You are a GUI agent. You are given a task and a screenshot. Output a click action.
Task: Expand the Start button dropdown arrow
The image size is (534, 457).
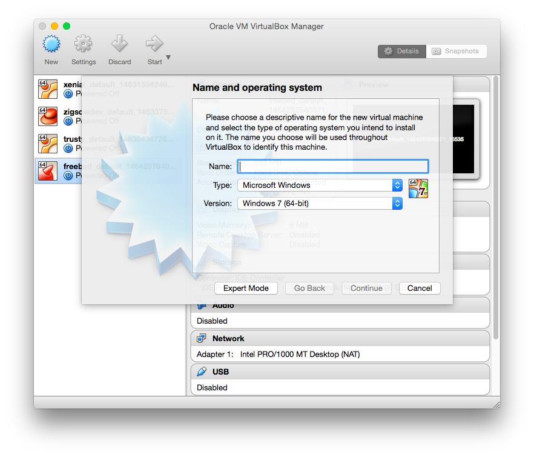pos(168,58)
